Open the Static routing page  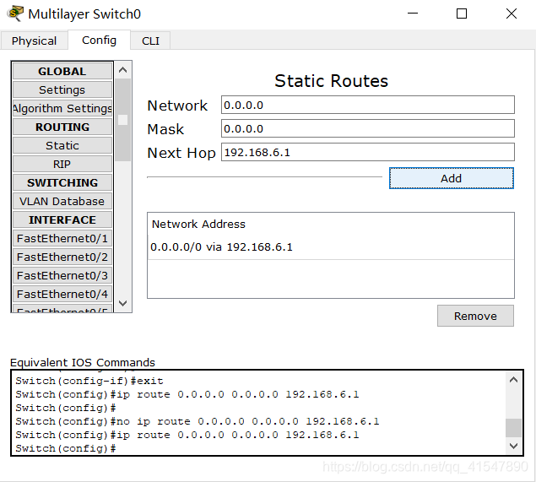point(62,145)
